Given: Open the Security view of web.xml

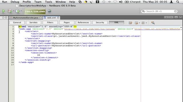Looking at the screenshot, I should click(x=100, y=22).
